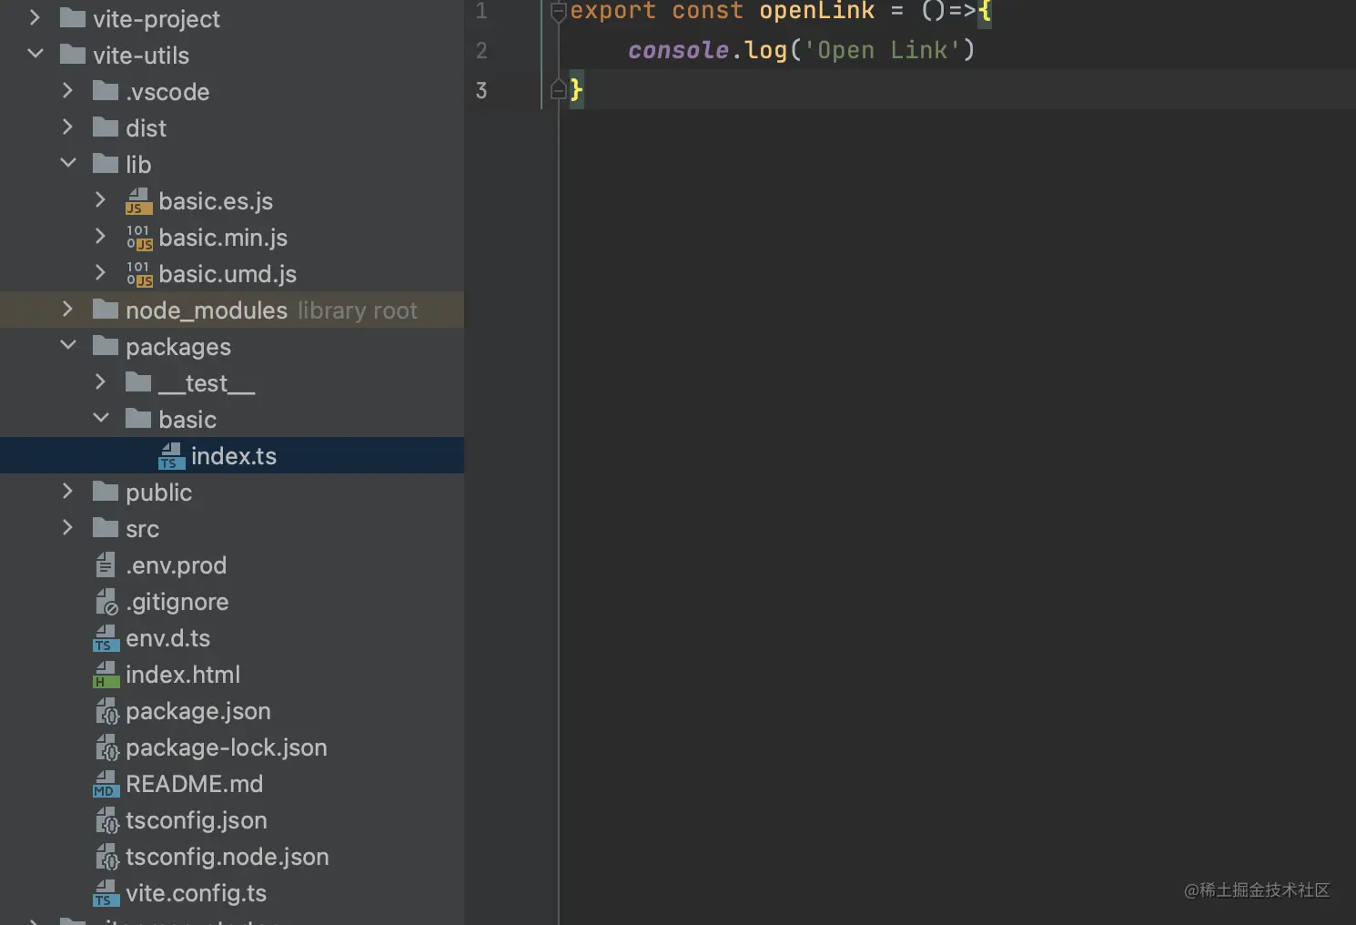Viewport: 1356px width, 925px height.
Task: Click the .vscode folder icon
Action: tap(106, 91)
